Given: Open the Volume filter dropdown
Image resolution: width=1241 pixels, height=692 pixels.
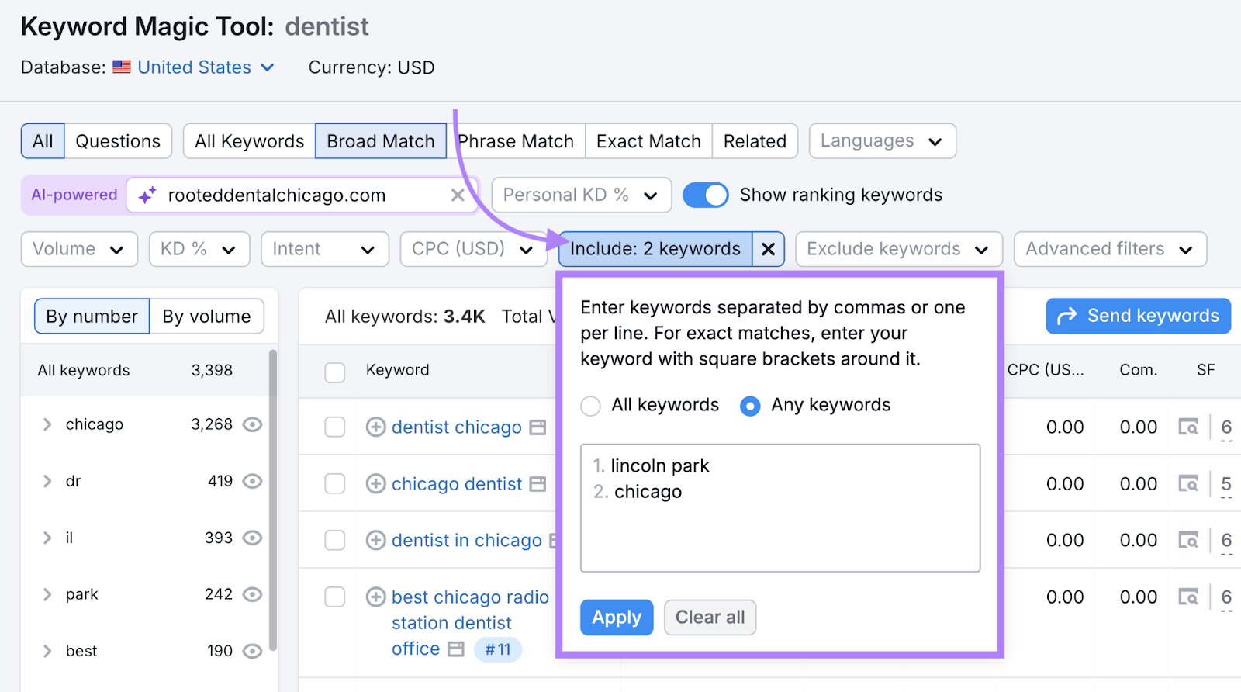Looking at the screenshot, I should click(x=78, y=249).
